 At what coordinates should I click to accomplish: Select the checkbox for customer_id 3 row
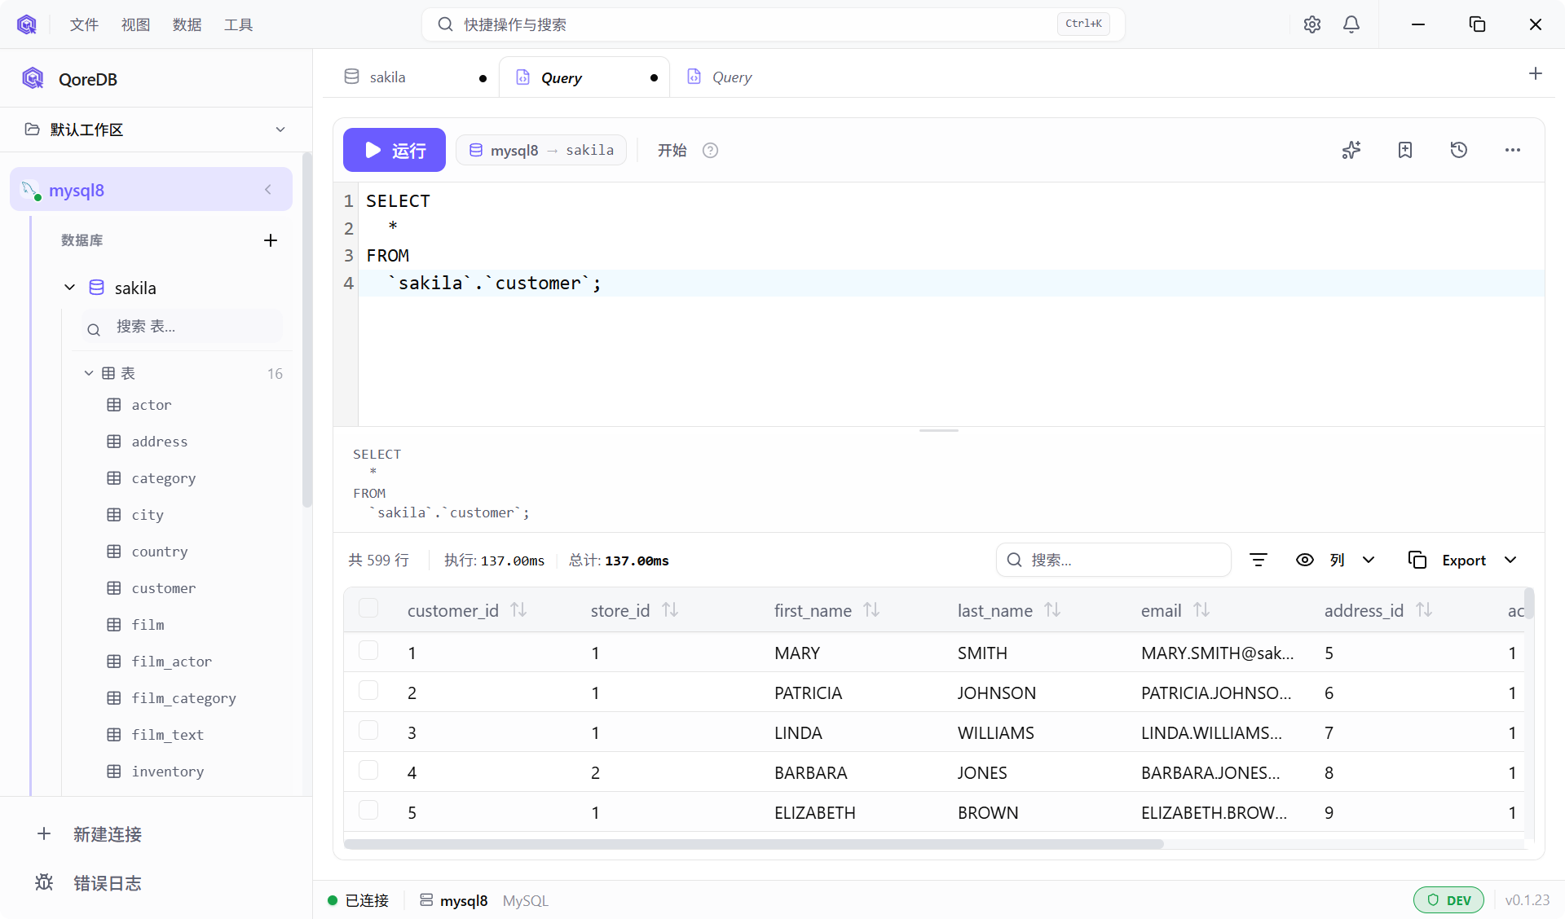(368, 731)
